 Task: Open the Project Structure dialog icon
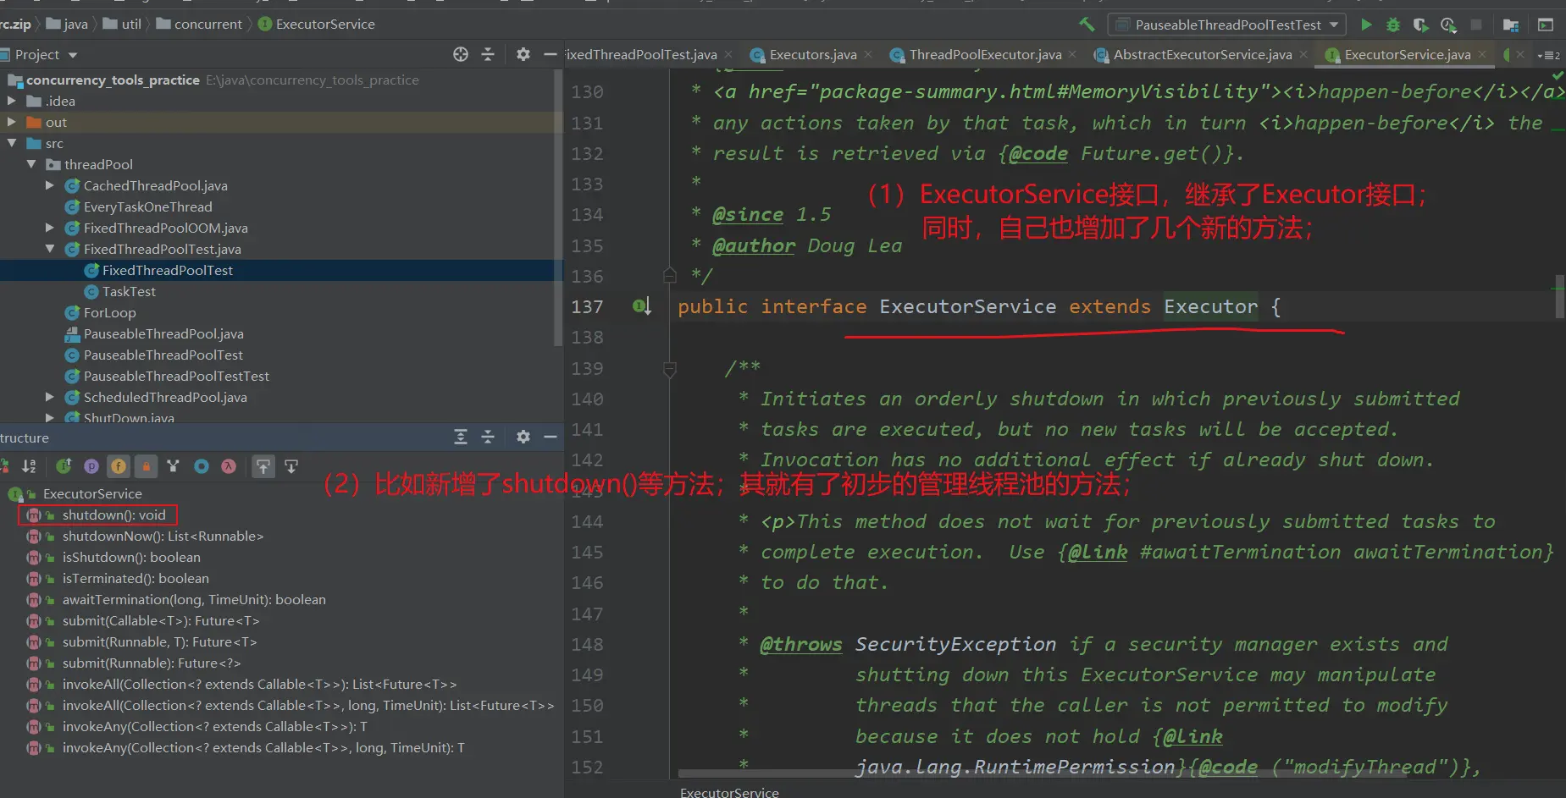pos(1510,25)
